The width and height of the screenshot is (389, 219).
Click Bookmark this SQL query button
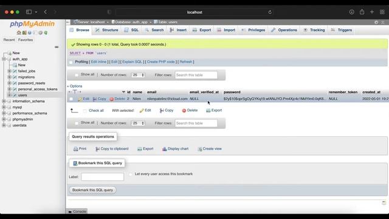92,190
